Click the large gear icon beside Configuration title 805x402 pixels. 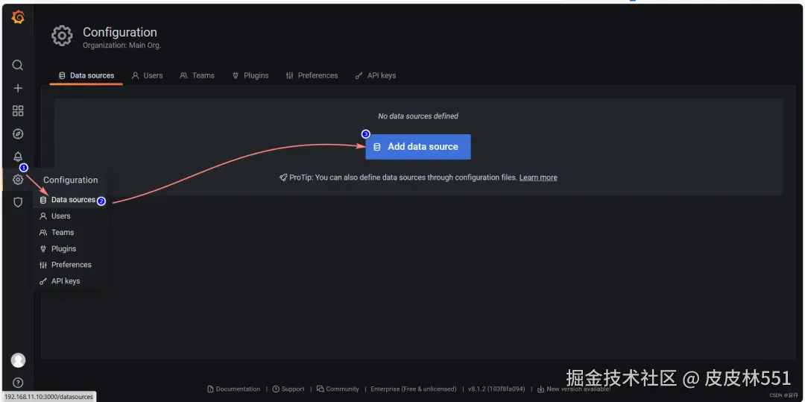tap(62, 37)
